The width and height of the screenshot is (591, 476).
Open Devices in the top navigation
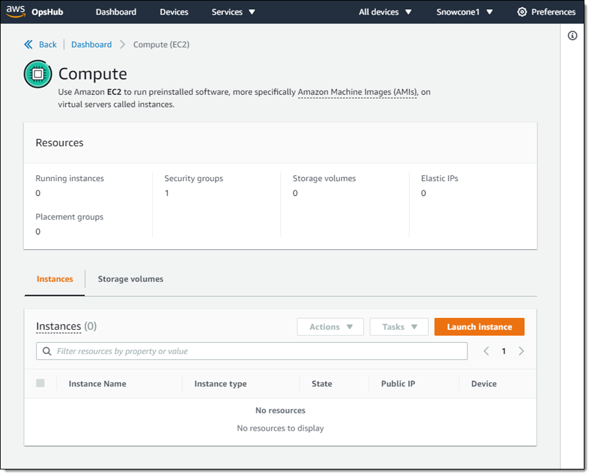tap(174, 12)
